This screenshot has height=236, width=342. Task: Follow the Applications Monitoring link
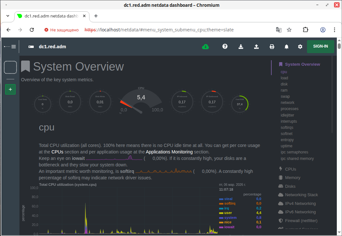tap(169, 152)
